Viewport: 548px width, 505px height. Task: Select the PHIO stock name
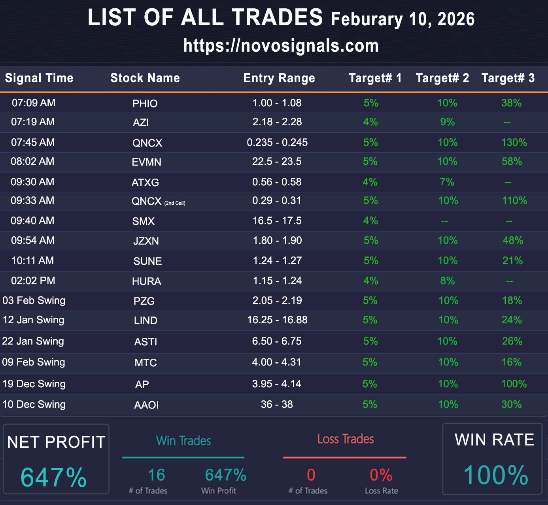[145, 104]
